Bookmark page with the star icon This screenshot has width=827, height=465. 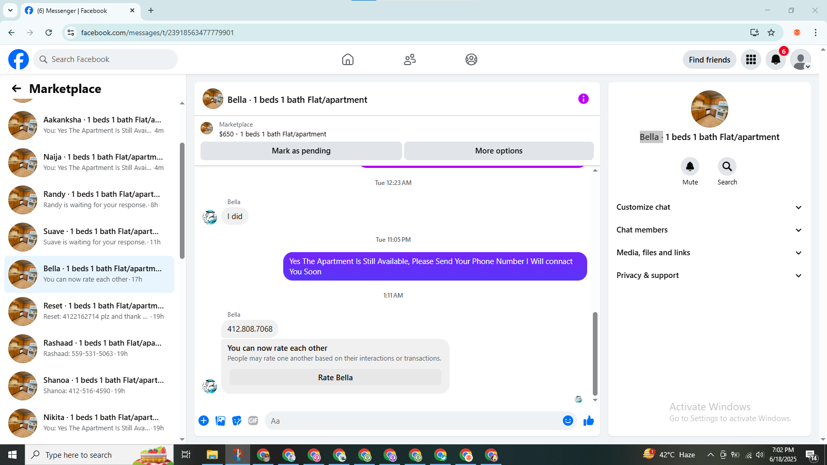coord(771,33)
